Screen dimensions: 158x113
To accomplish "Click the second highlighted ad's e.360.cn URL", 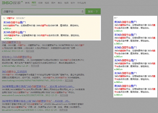I will (x=8, y=38).
